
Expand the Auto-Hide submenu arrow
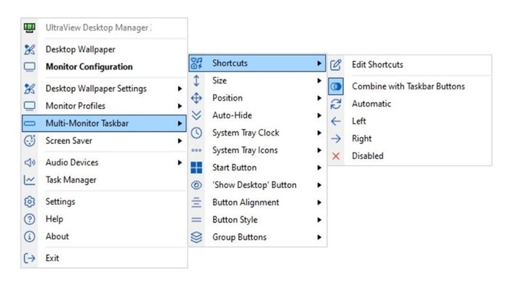[319, 115]
